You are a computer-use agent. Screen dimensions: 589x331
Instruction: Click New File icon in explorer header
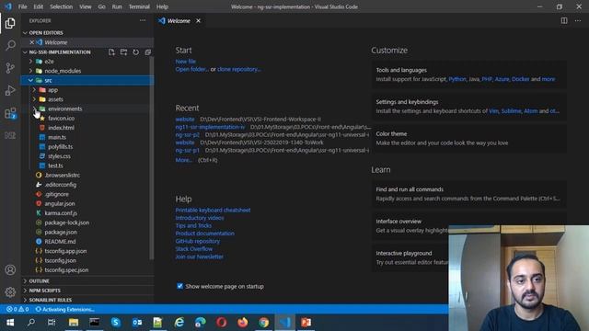[111, 52]
